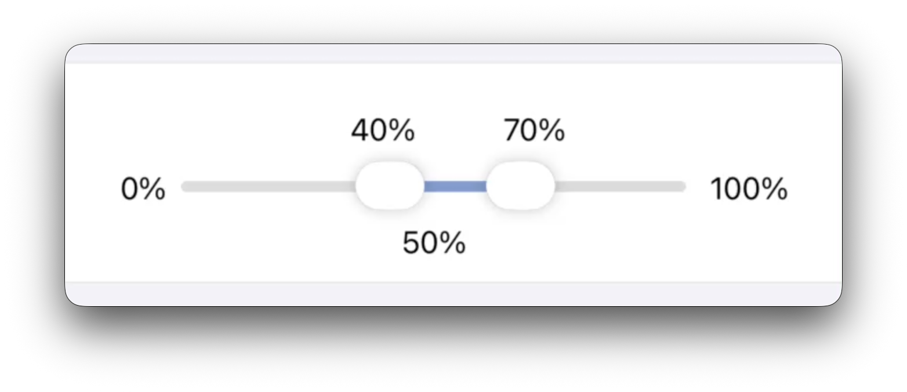Click the right slider thumb at 70%
This screenshot has height=392, width=907.
[x=520, y=186]
